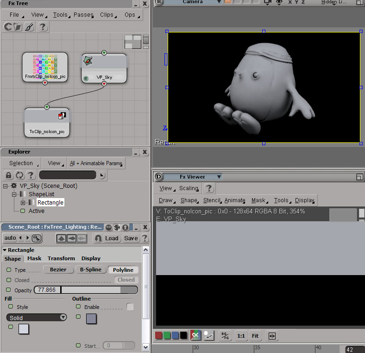Viewport: 365px width, 353px height.
Task: Select the VP_Sky node icon in Fx Tree
Action: pos(88,61)
